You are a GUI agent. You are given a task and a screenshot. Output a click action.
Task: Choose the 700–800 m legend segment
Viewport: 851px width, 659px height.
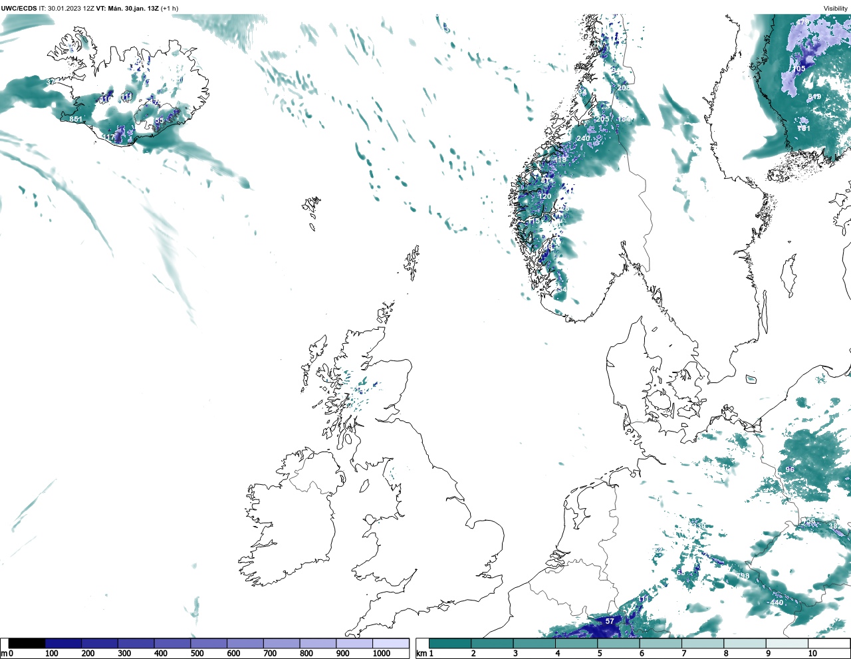pyautogui.click(x=281, y=643)
